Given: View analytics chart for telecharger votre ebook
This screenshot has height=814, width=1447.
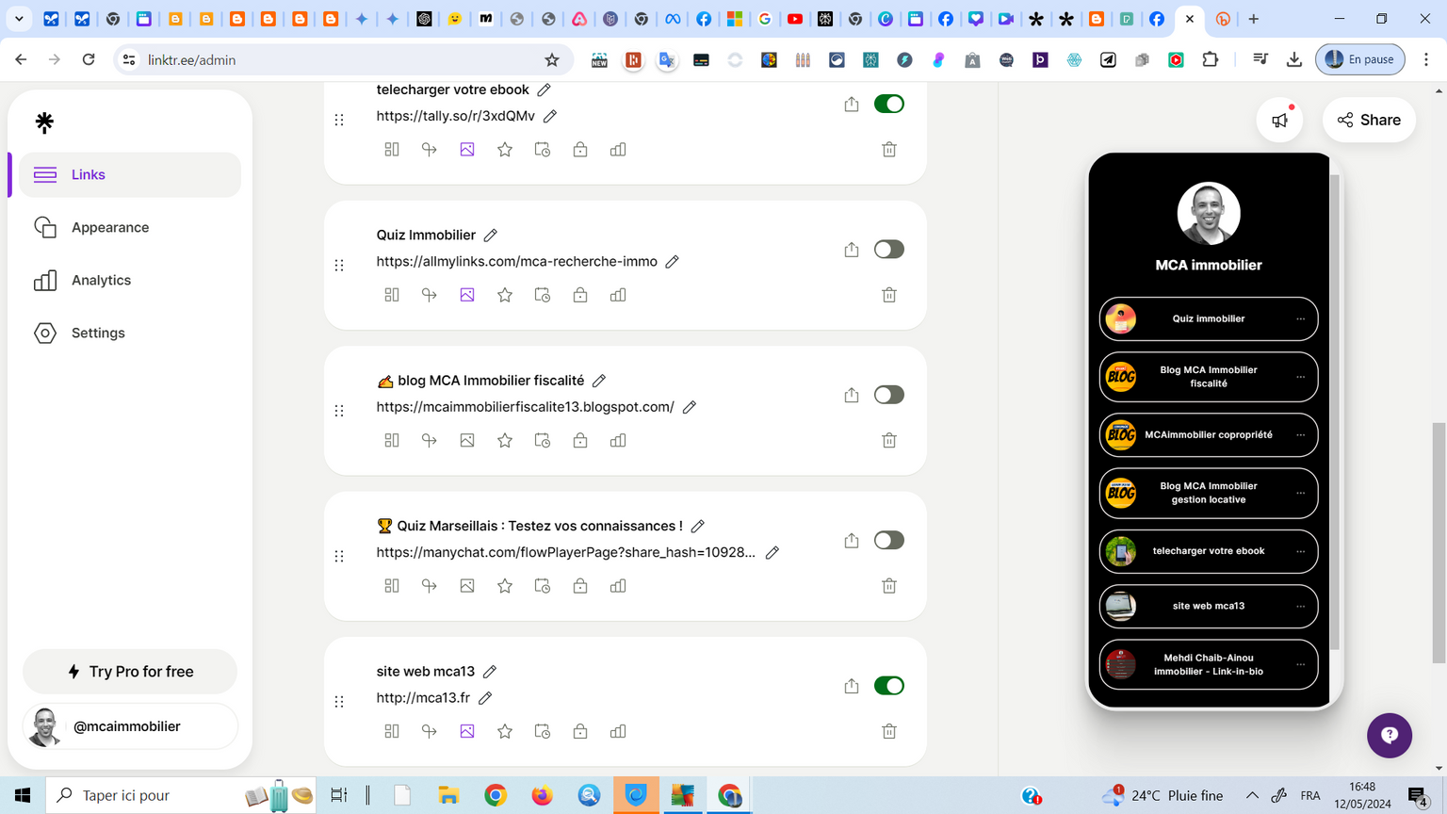Looking at the screenshot, I should pos(618,150).
